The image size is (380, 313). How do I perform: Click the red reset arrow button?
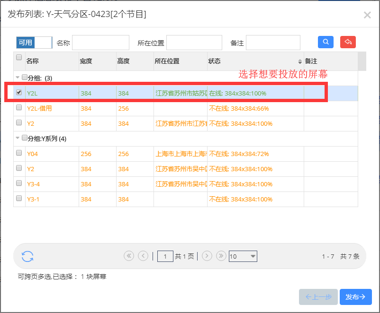pos(348,42)
